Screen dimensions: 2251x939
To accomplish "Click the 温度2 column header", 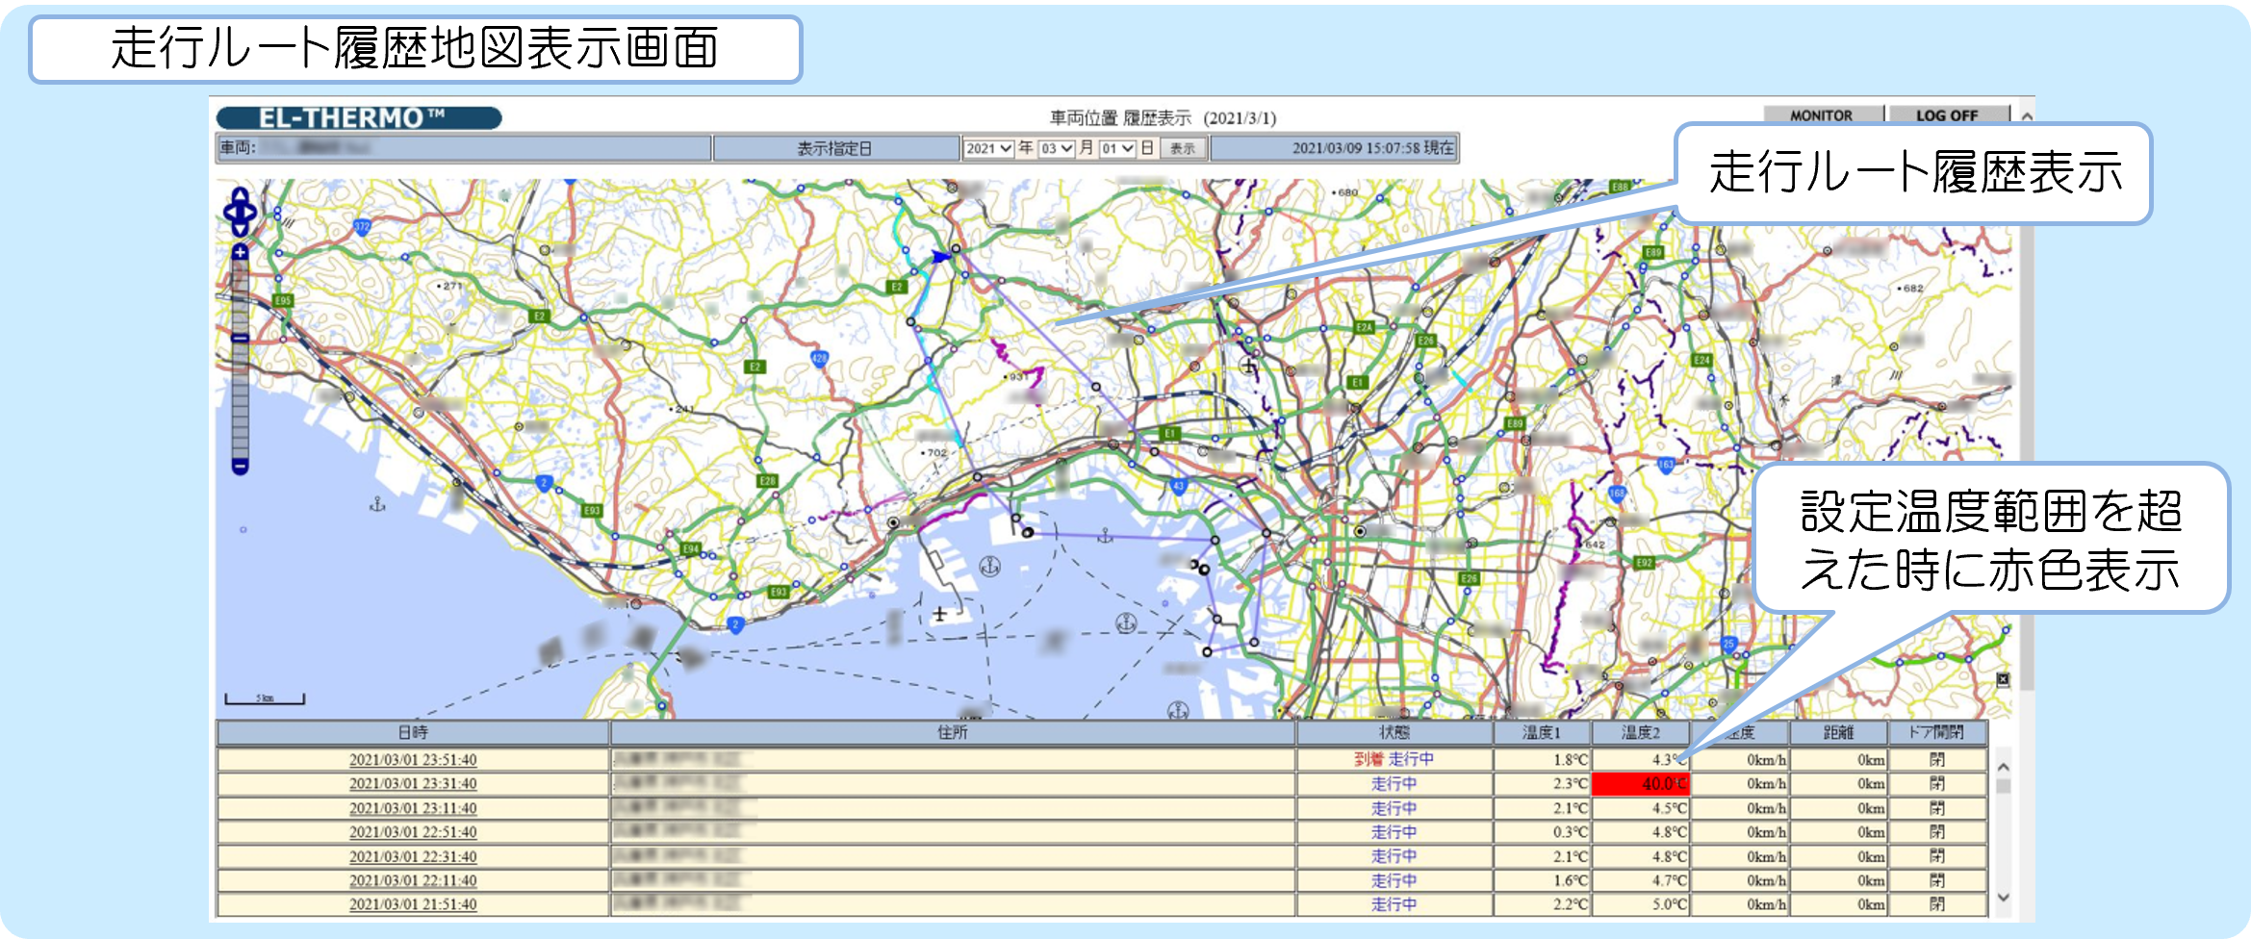I will tap(1641, 733).
